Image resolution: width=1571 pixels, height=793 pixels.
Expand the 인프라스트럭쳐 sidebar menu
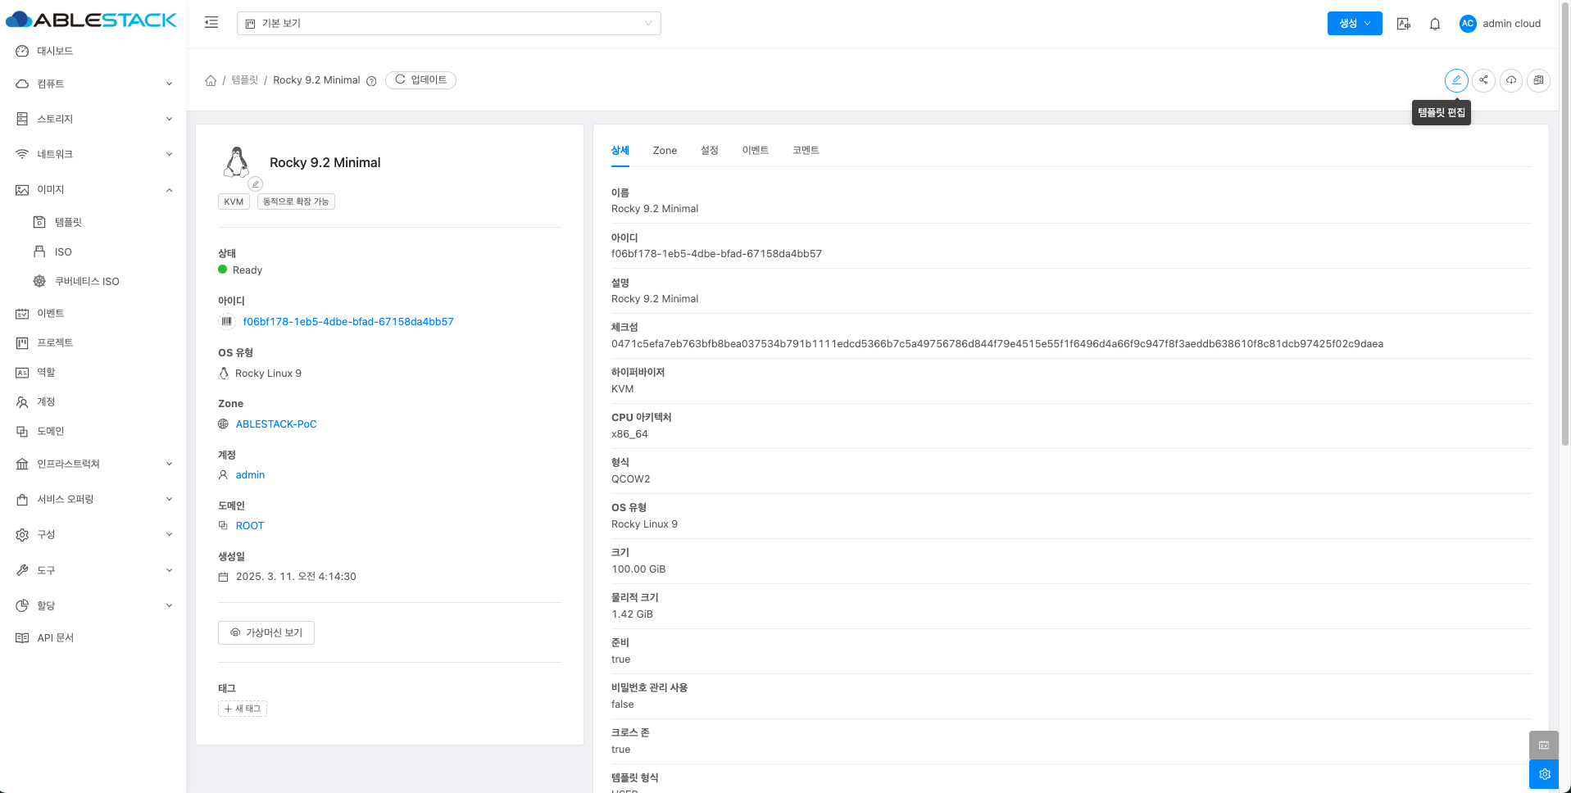(x=93, y=464)
